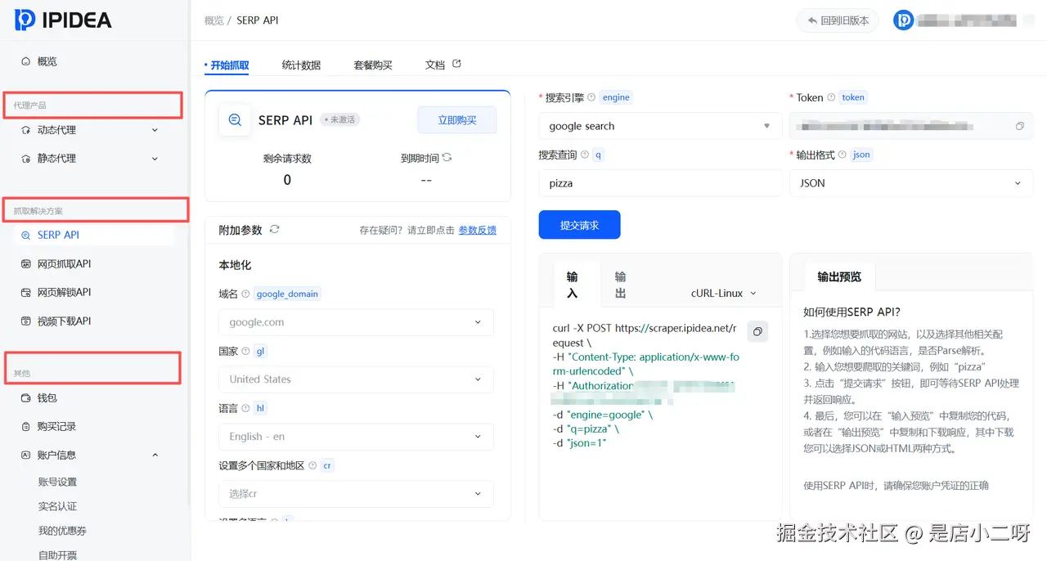
Task: Open the 概览 overview page in sidebar
Action: tap(47, 61)
